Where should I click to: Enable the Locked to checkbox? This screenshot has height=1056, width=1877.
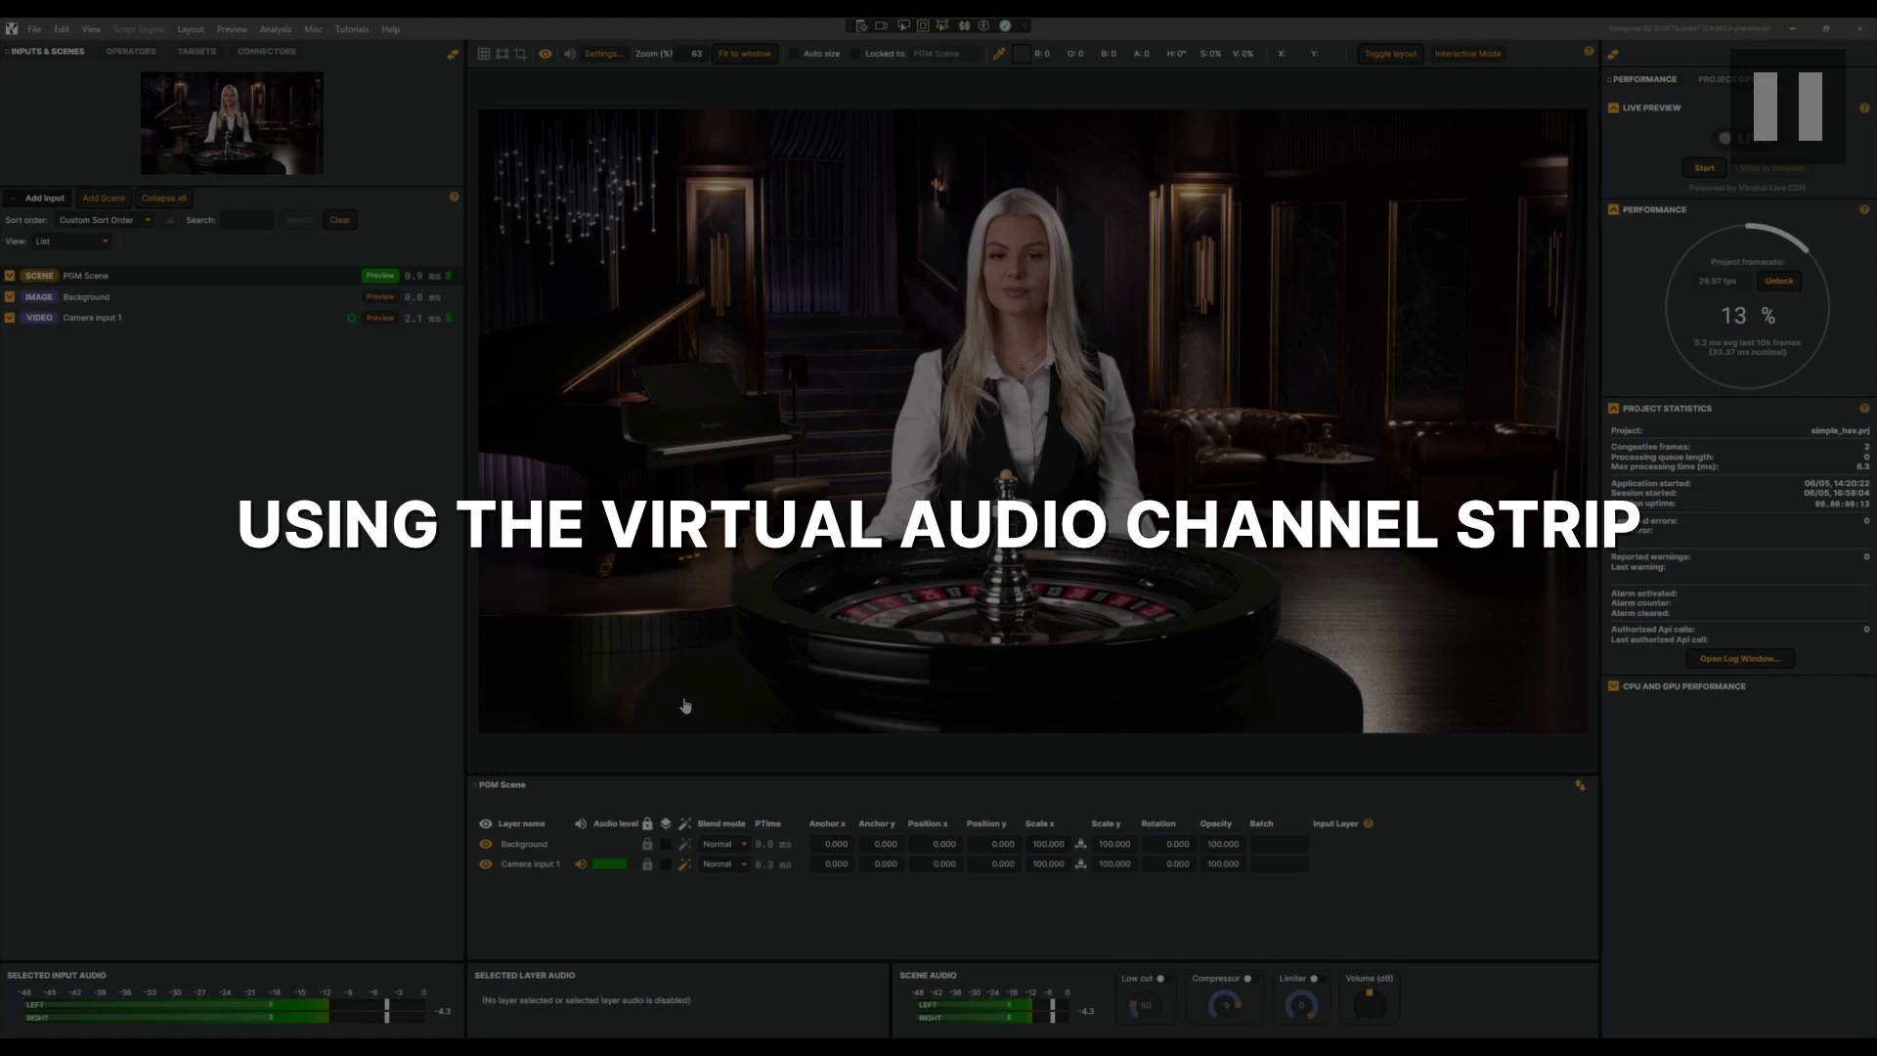[x=855, y=54]
